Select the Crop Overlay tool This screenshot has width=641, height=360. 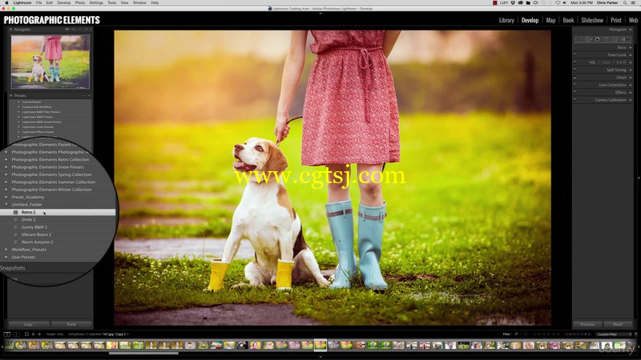point(579,39)
